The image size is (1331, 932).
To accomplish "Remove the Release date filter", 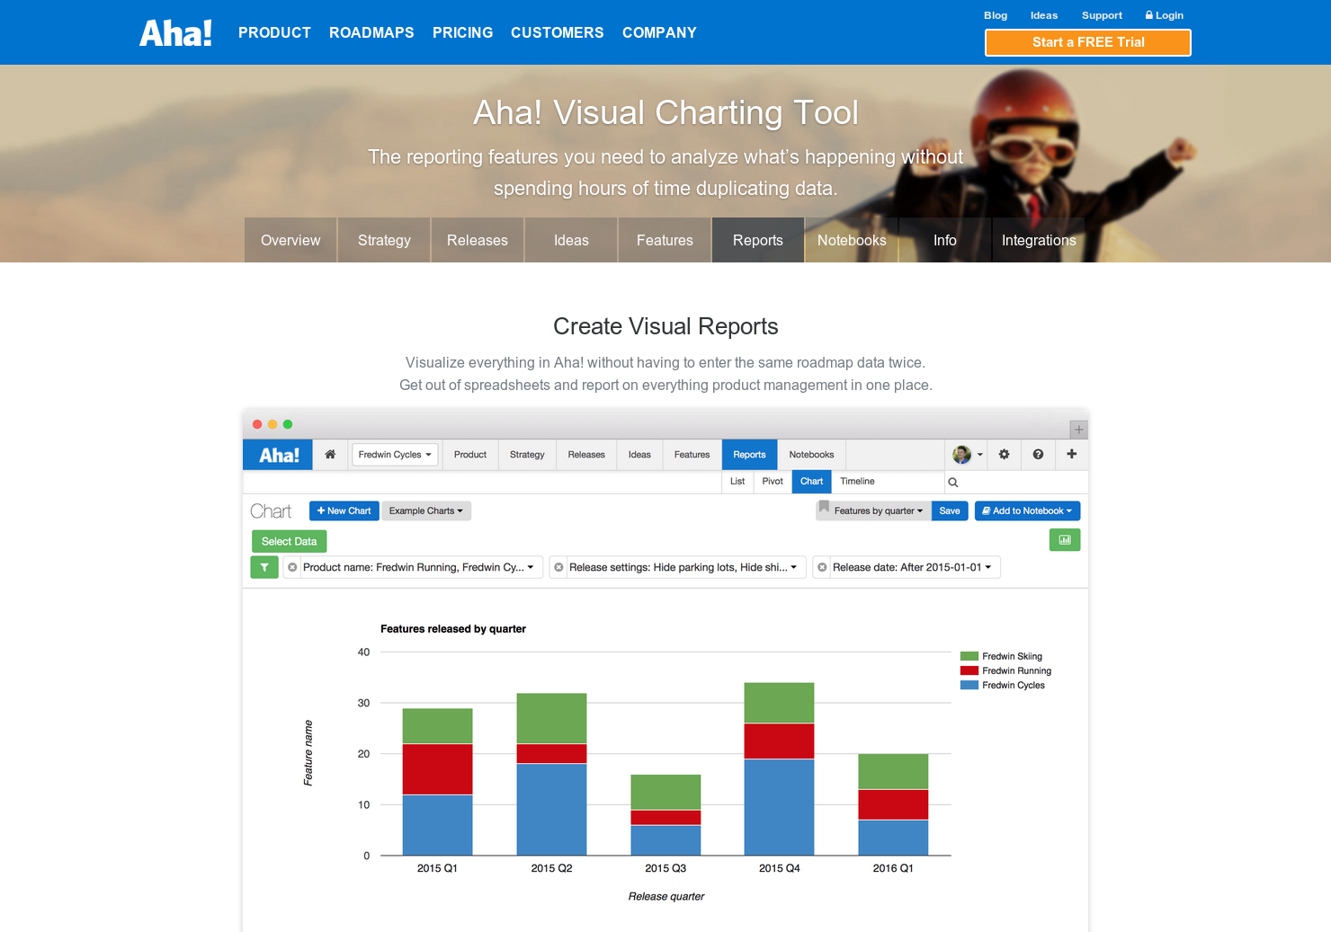I will (x=822, y=567).
